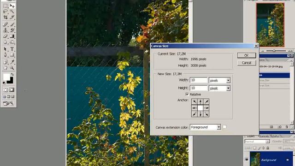The height and width of the screenshot is (166, 295).
Task: Click Cancel in Canvas Size dialog
Action: pos(247,63)
